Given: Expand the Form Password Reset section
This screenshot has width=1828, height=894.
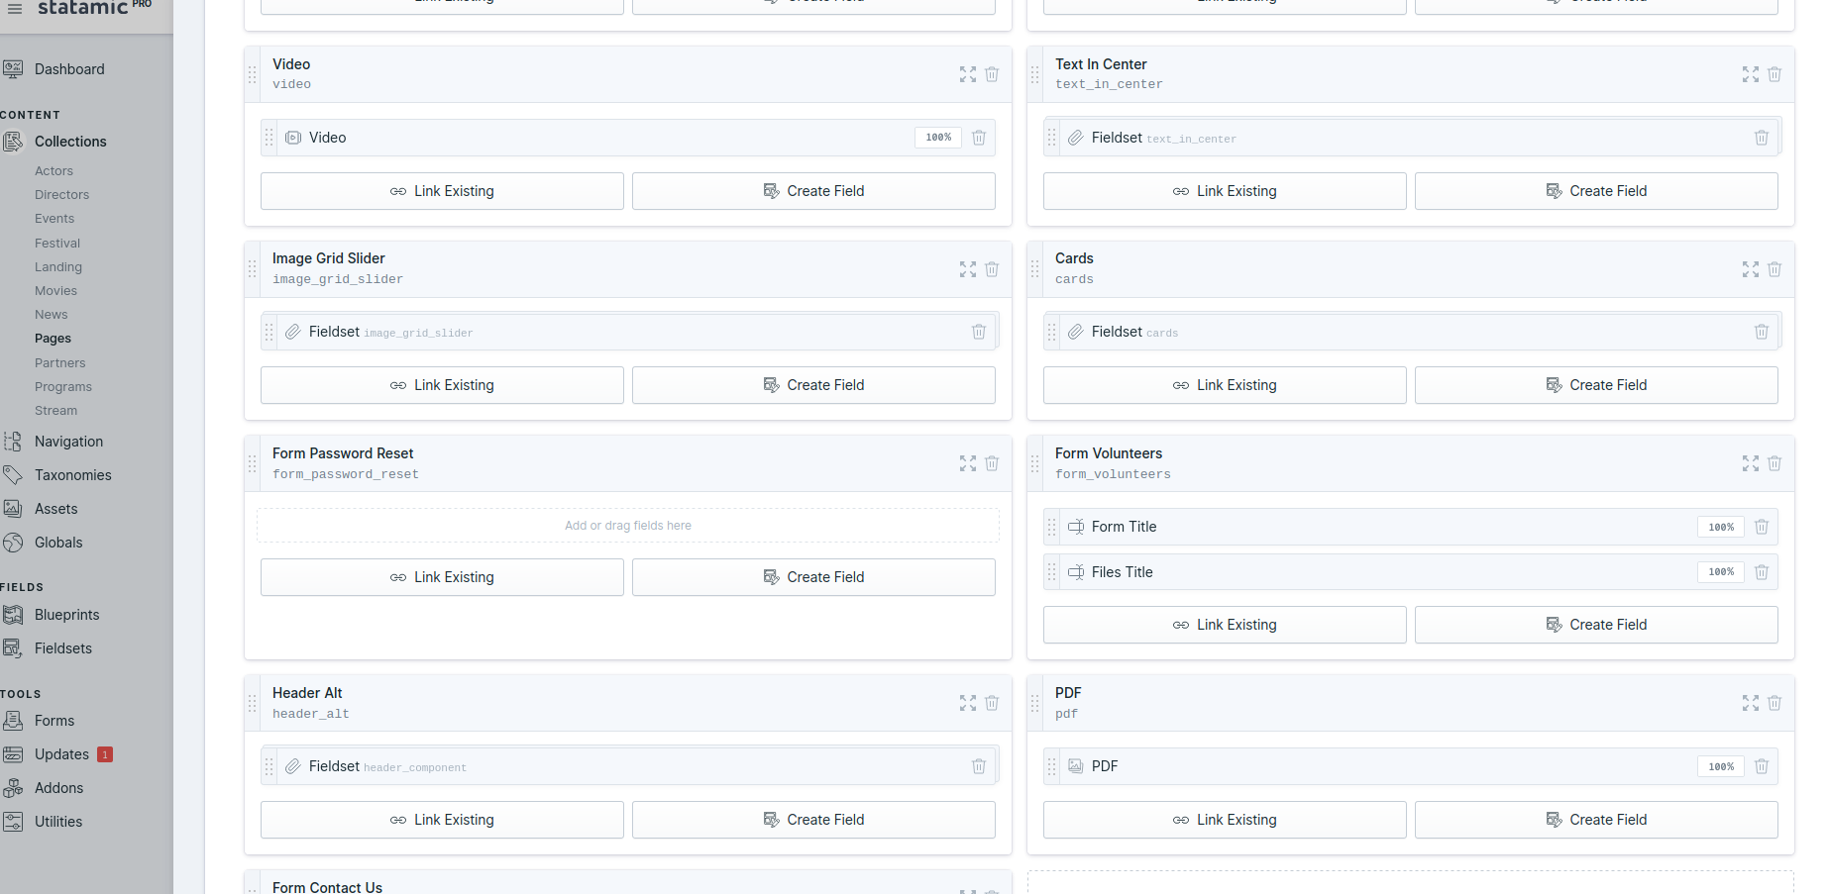Looking at the screenshot, I should (968, 463).
